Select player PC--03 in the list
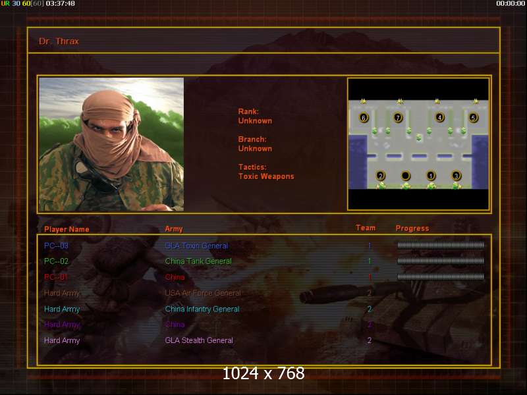This screenshot has height=395, width=527. click(56, 246)
